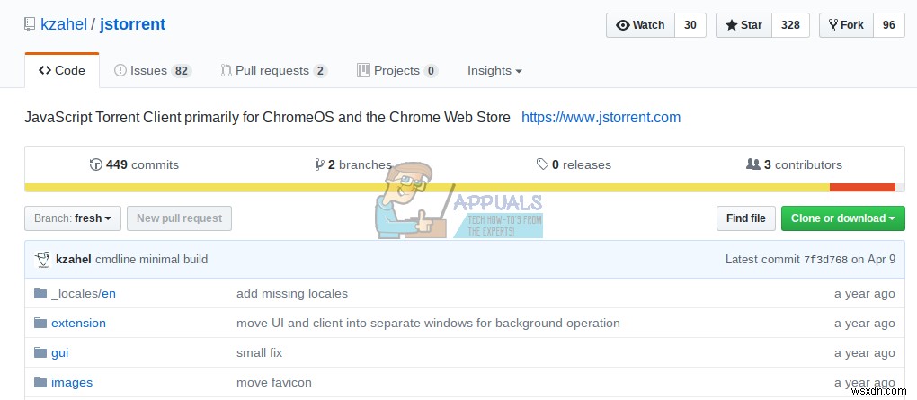Expand the Insights dropdown
The width and height of the screenshot is (917, 400).
click(494, 71)
